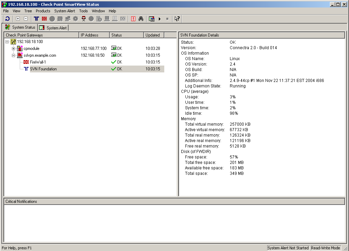Open Find using the binoculars icon

coord(141,19)
